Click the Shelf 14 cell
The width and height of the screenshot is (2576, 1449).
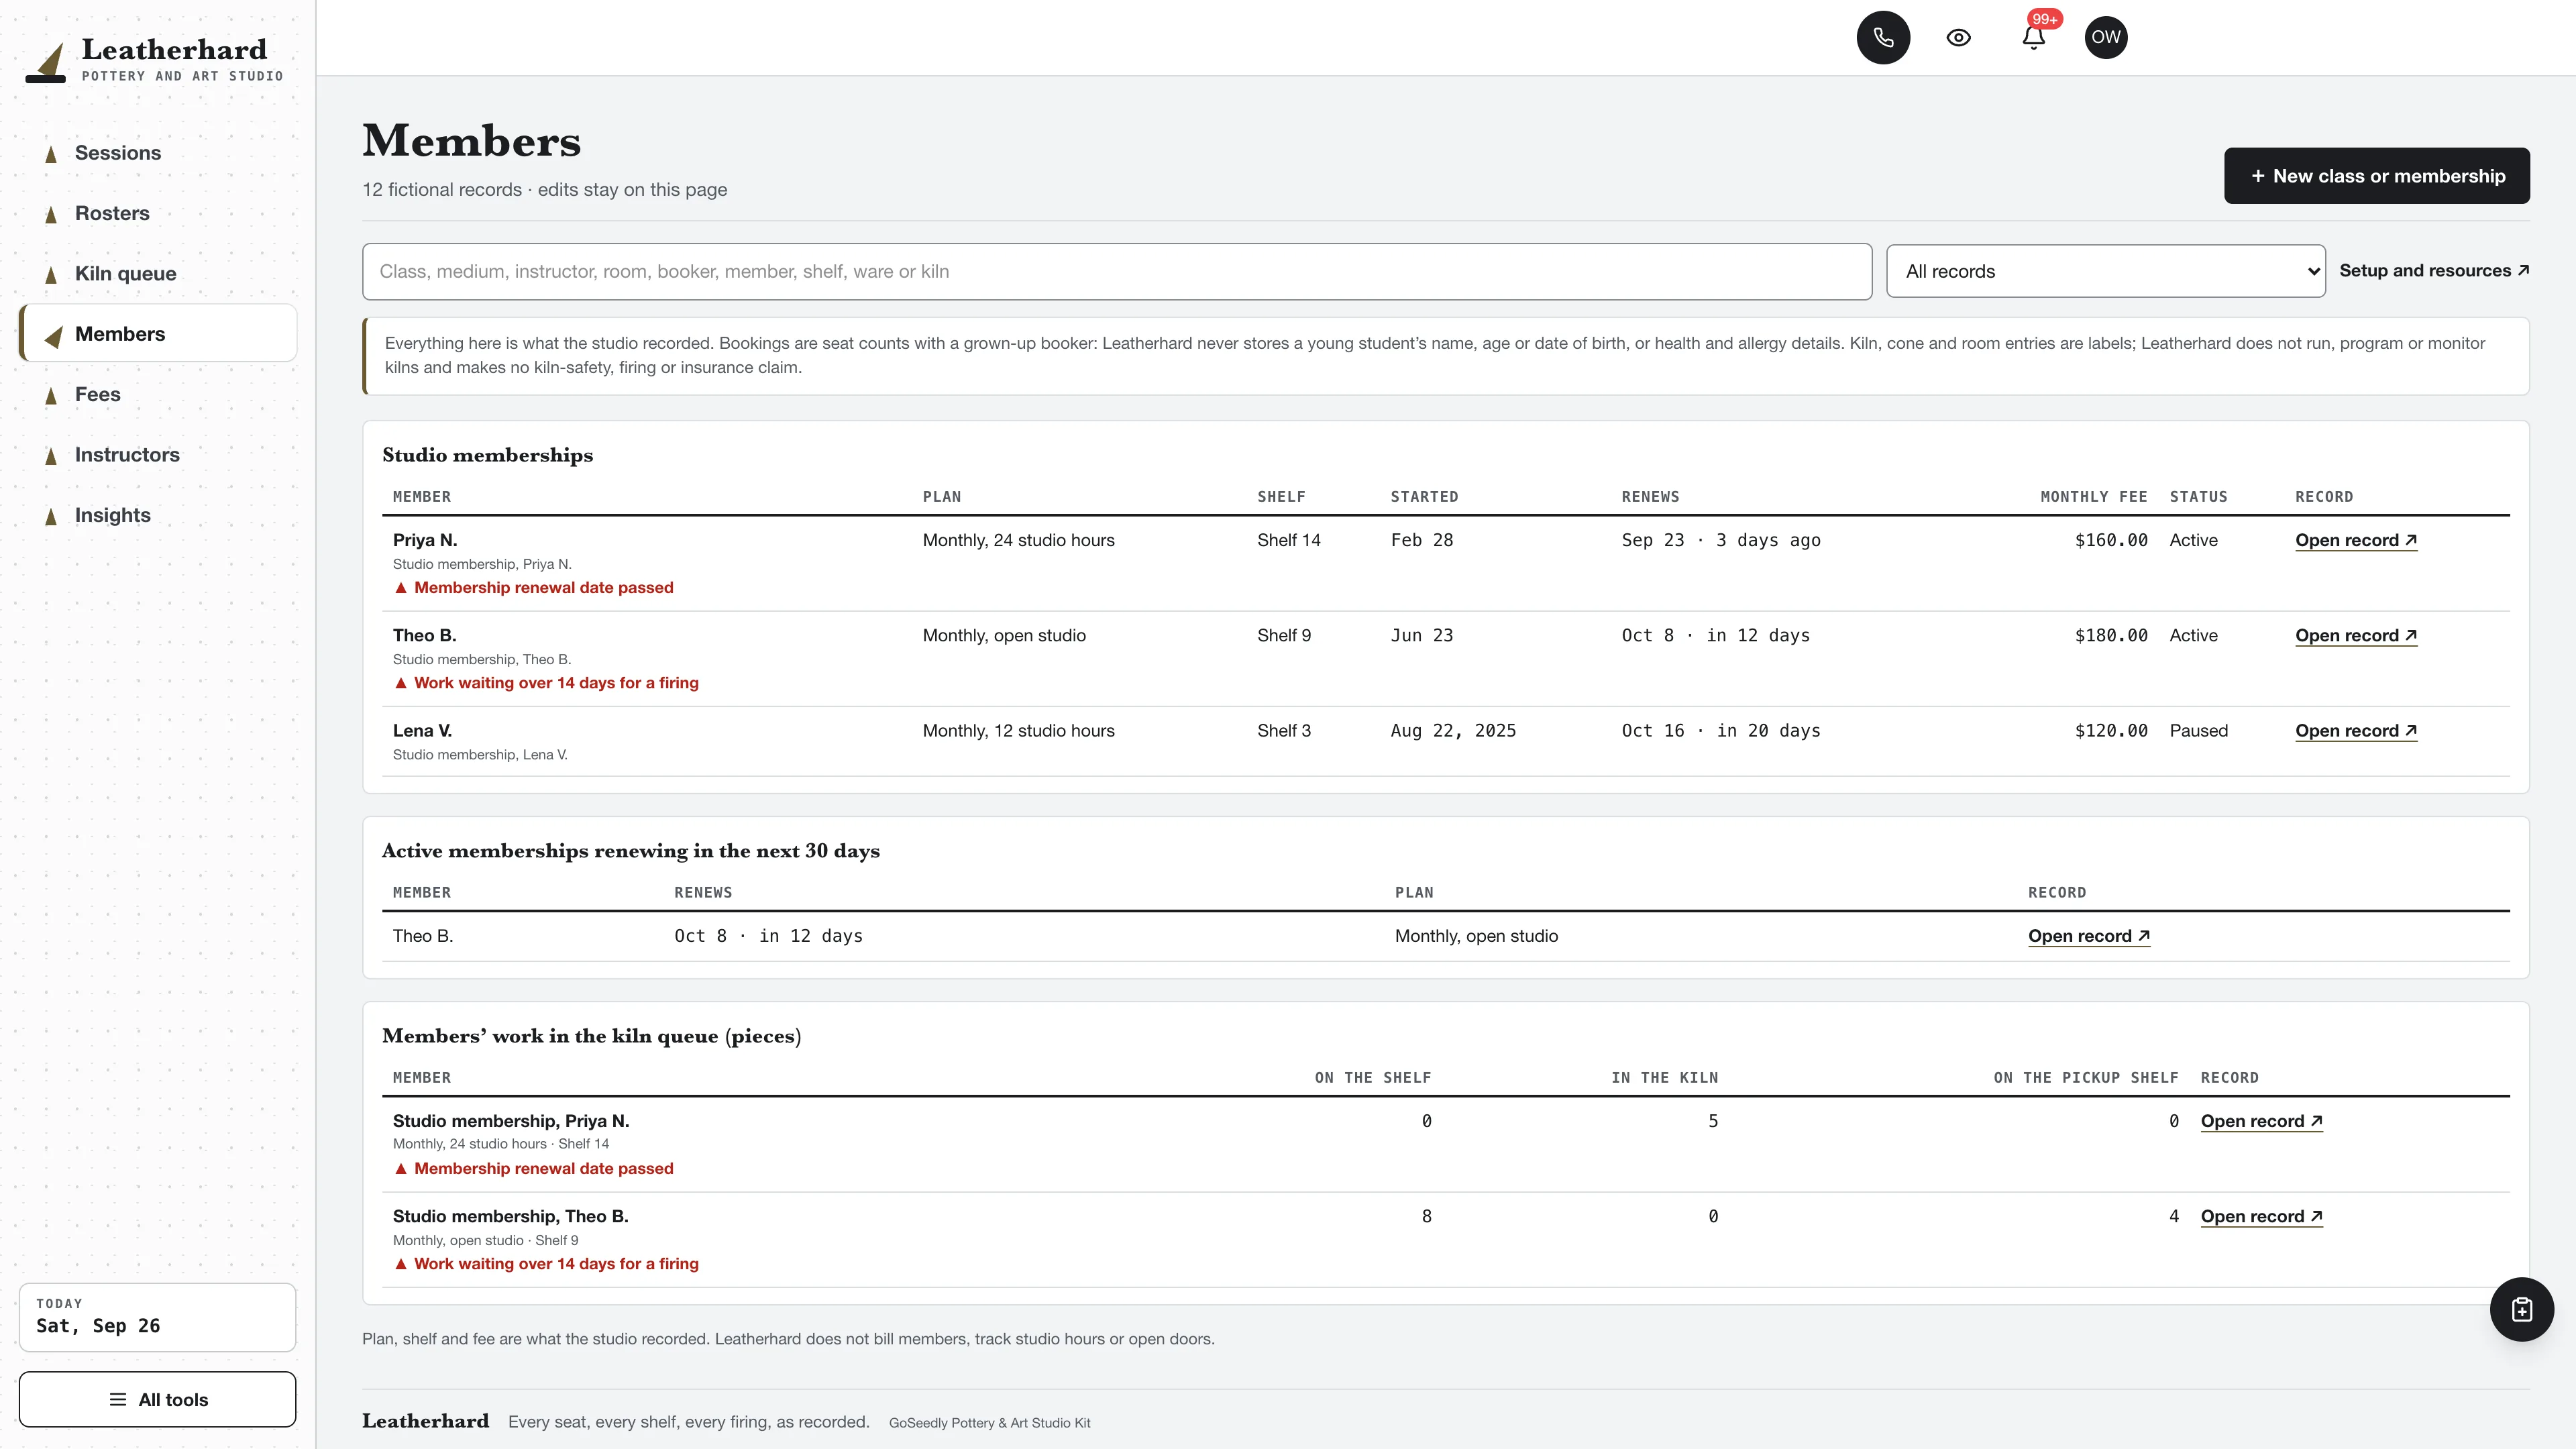coord(1288,540)
